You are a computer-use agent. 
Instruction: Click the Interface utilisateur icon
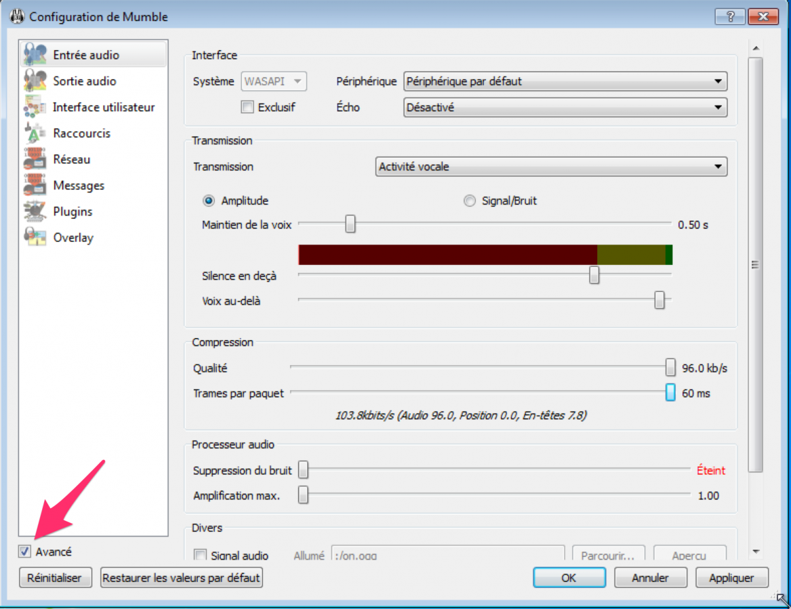point(34,107)
